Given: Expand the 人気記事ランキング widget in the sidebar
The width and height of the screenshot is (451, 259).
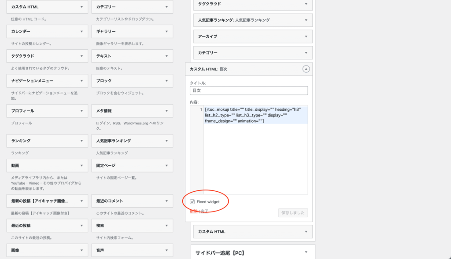Looking at the screenshot, I should [306, 20].
